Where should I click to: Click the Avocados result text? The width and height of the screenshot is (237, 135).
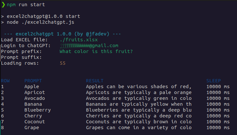[x=139, y=98]
